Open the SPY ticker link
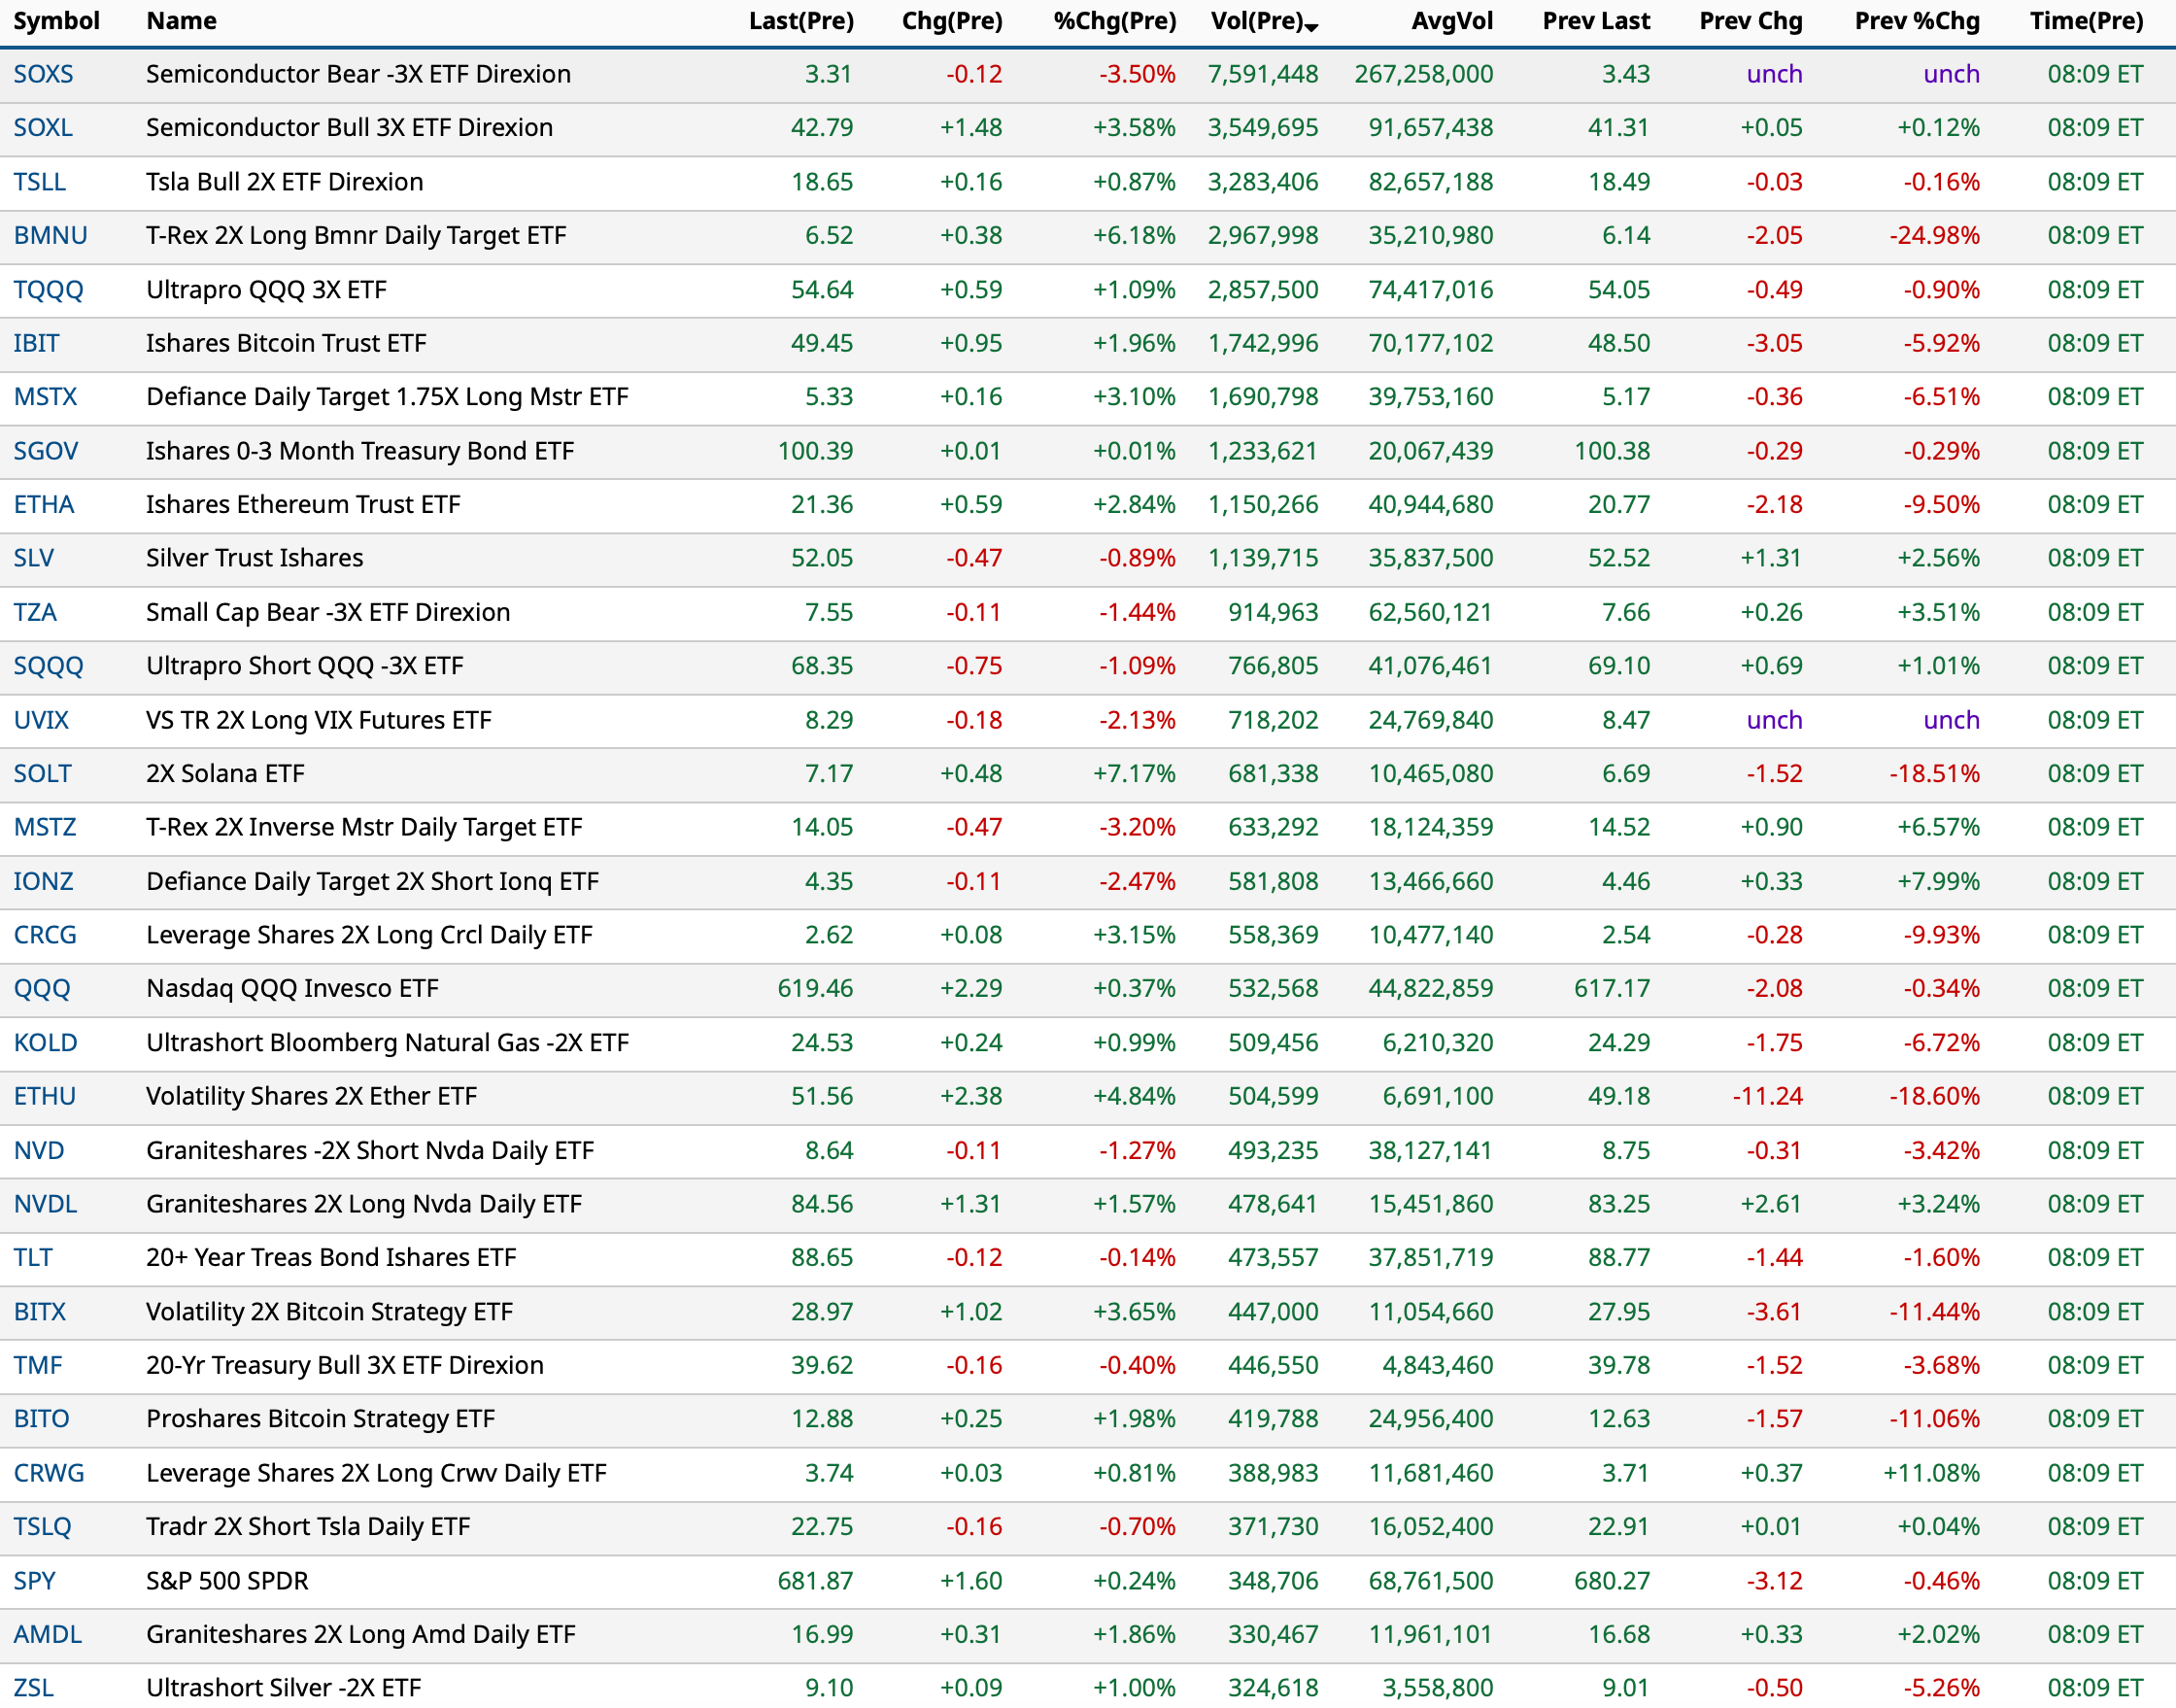The width and height of the screenshot is (2176, 1708). coord(34,1581)
